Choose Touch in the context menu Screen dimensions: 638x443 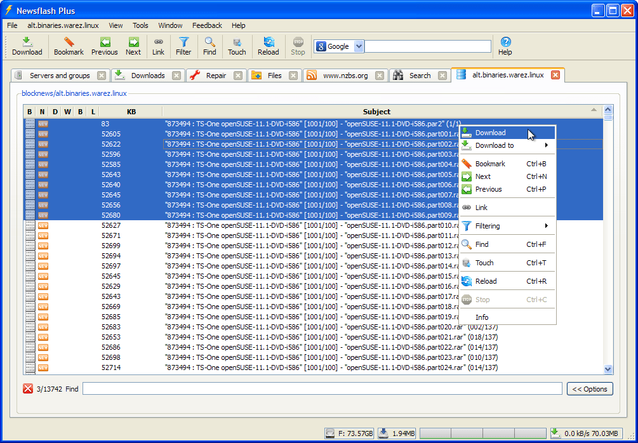click(507, 263)
